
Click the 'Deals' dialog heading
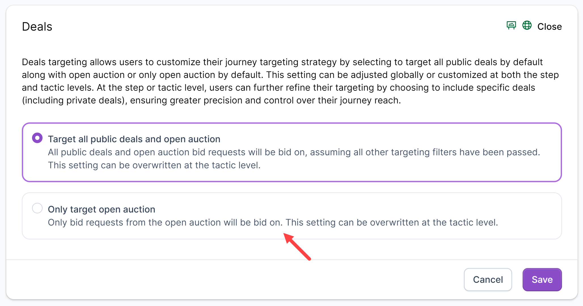[x=37, y=27]
